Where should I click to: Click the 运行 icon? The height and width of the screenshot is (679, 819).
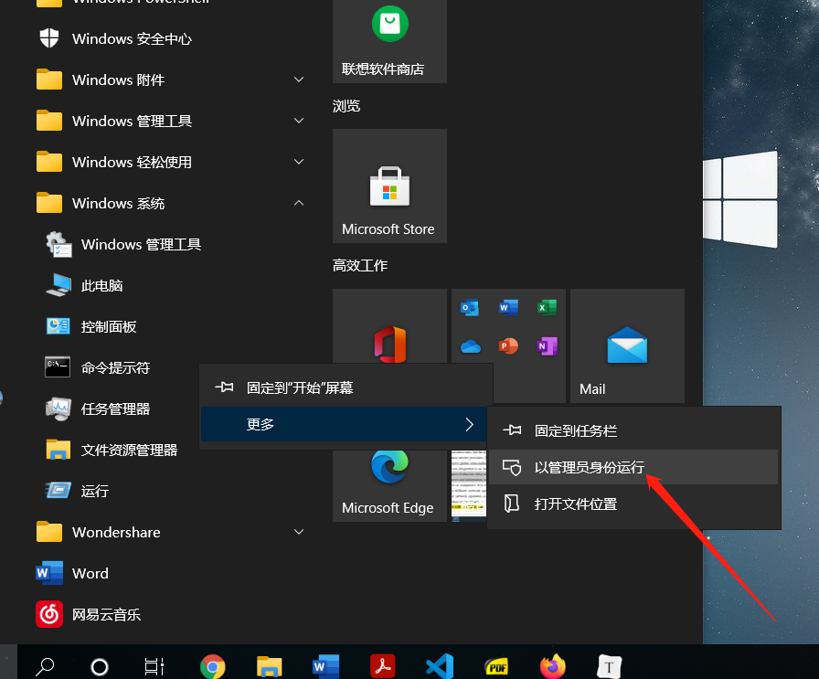click(x=58, y=491)
